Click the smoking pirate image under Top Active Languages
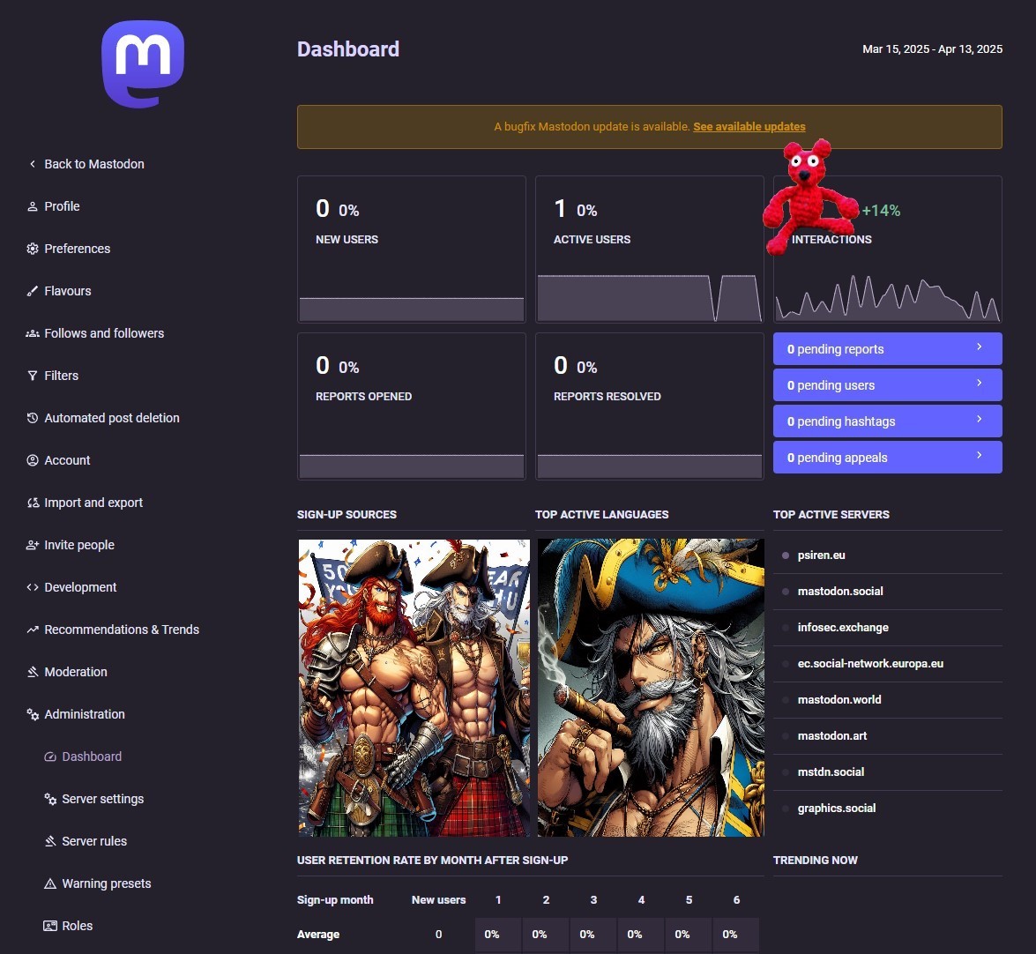The image size is (1036, 954). pyautogui.click(x=650, y=688)
